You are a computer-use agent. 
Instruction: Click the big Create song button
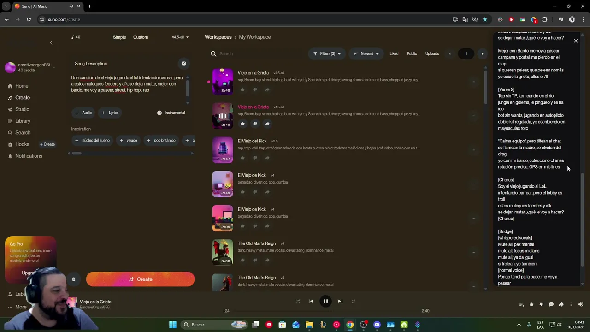click(x=140, y=279)
